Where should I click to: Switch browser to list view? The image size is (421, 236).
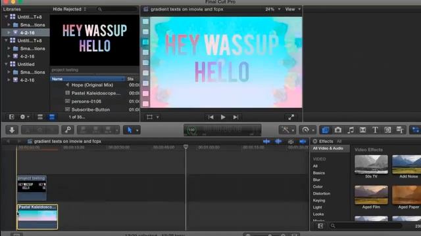click(52, 117)
